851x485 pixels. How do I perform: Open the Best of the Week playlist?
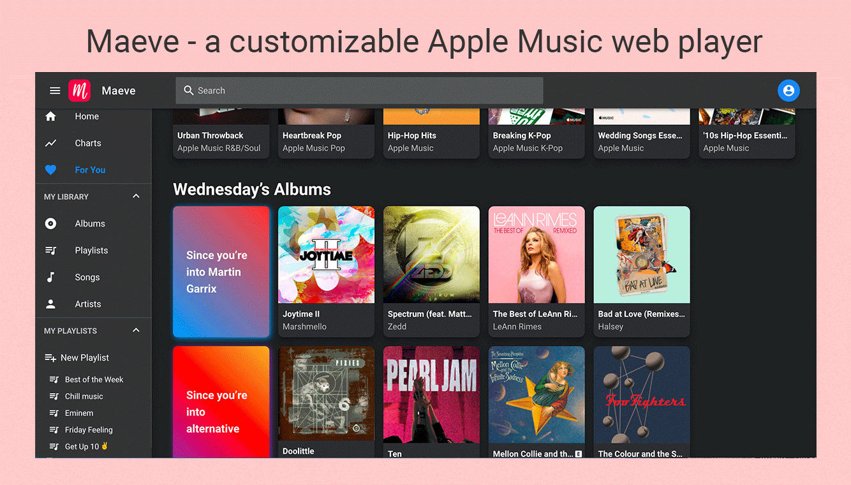(93, 380)
